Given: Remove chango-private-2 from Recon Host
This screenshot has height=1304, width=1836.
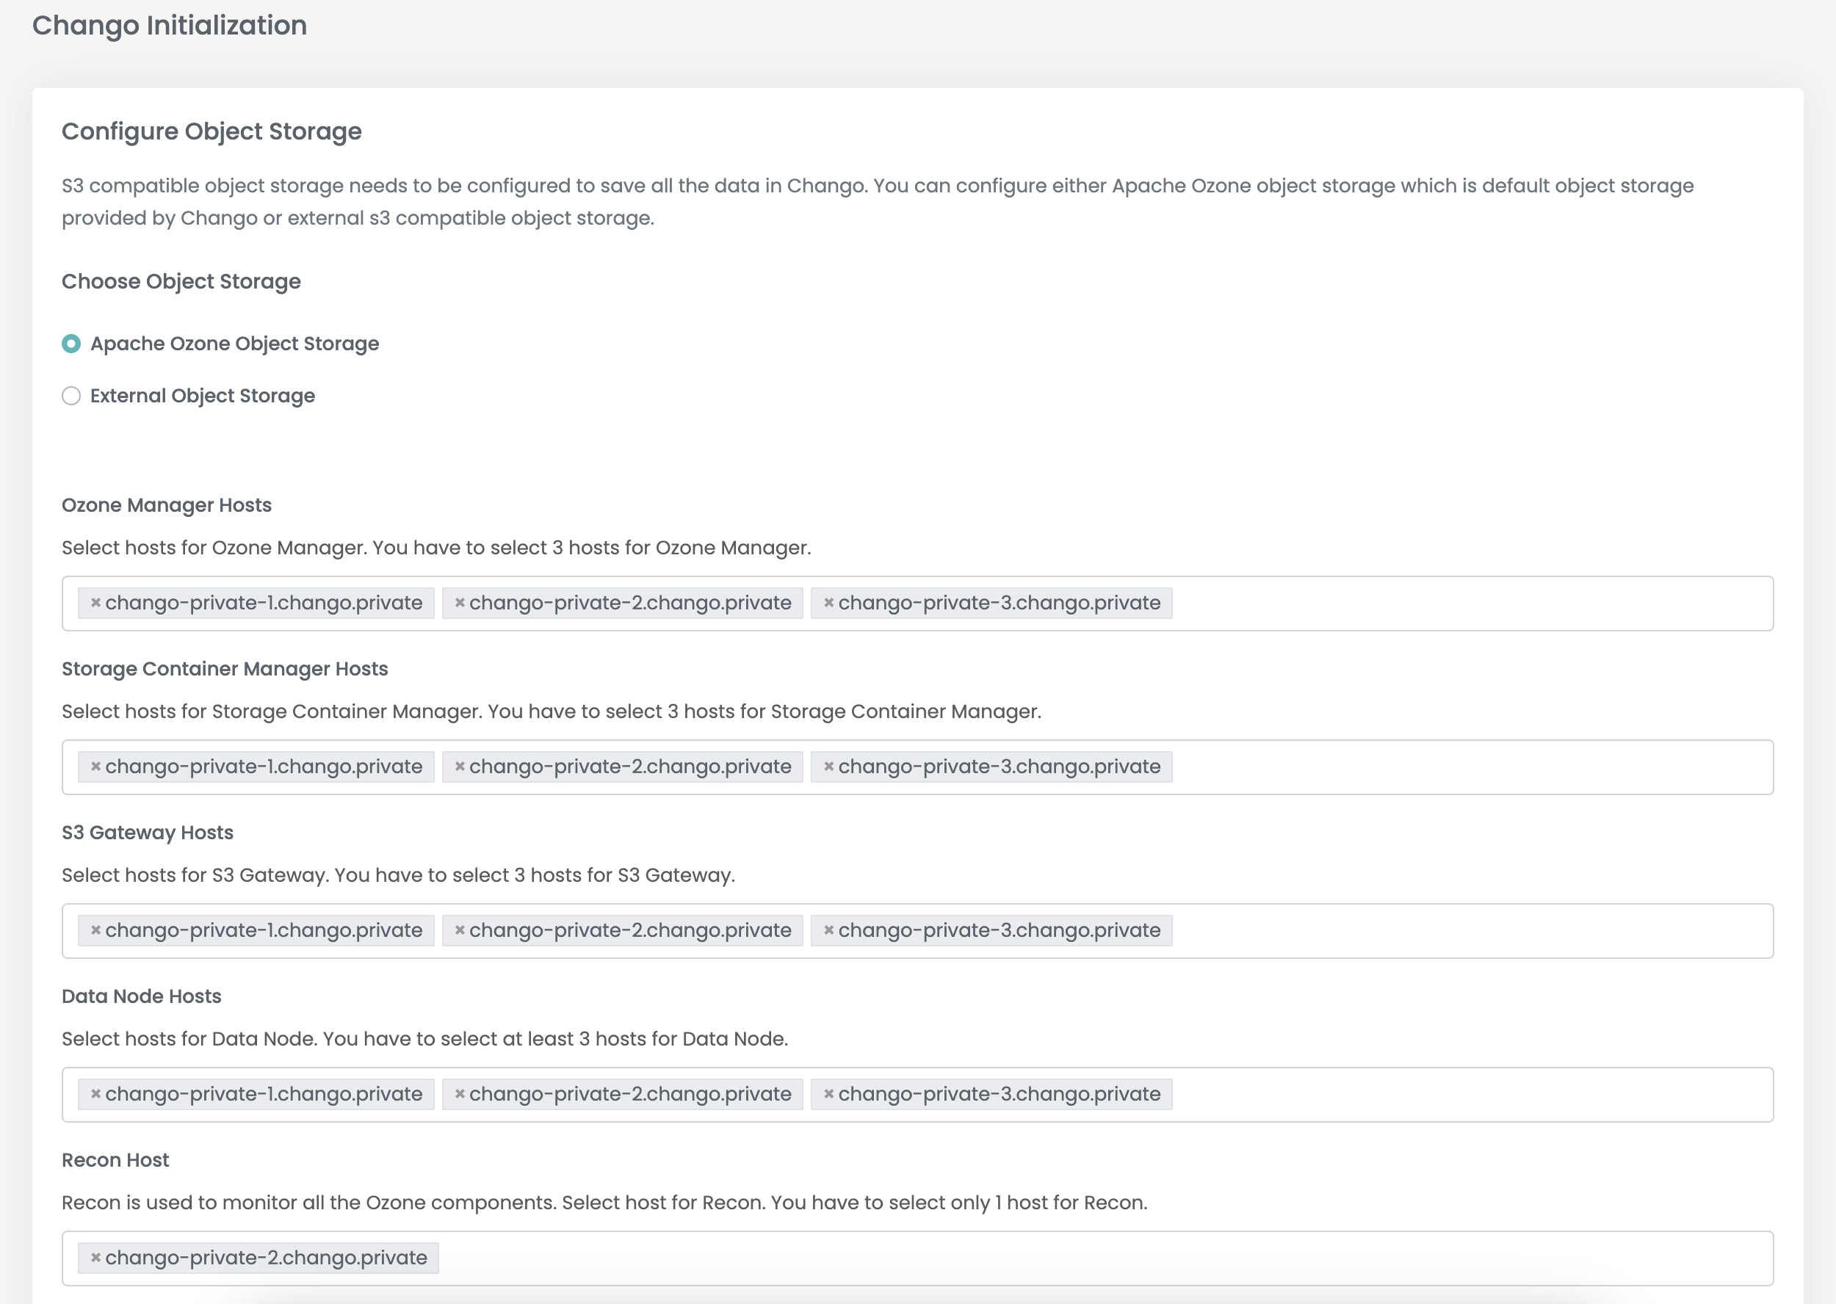Looking at the screenshot, I should 95,1258.
